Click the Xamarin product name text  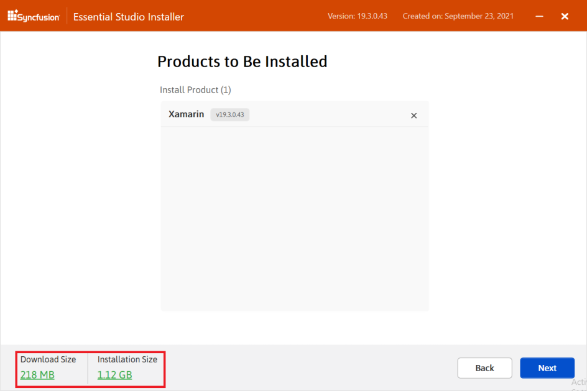coord(186,114)
